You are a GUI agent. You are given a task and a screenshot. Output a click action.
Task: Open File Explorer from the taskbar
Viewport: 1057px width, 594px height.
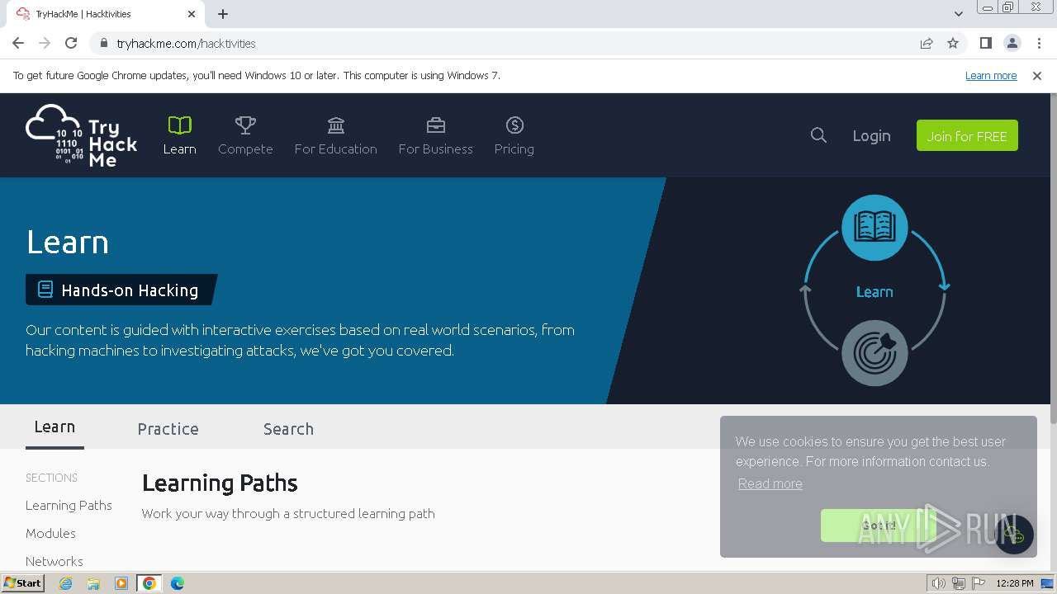(x=93, y=583)
